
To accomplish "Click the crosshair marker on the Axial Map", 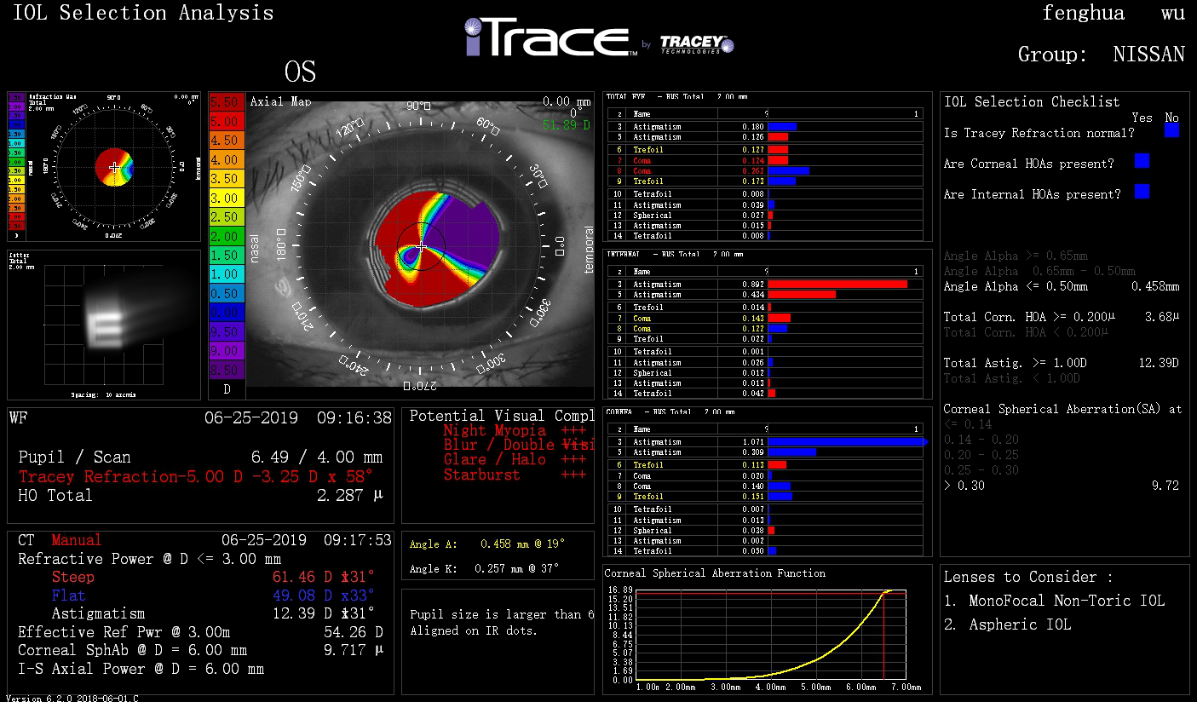I will [422, 246].
